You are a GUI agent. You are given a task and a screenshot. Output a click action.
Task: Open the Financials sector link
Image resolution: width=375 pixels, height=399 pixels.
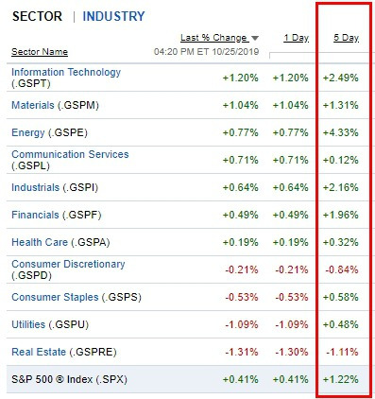click(35, 215)
